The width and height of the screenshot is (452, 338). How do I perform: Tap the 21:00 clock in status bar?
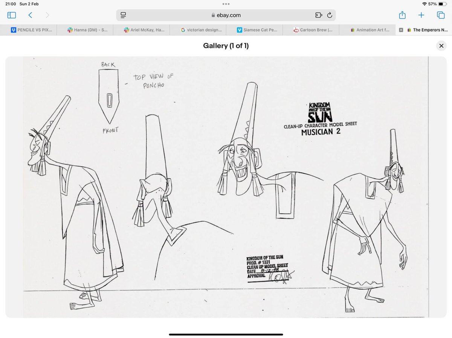pyautogui.click(x=11, y=4)
